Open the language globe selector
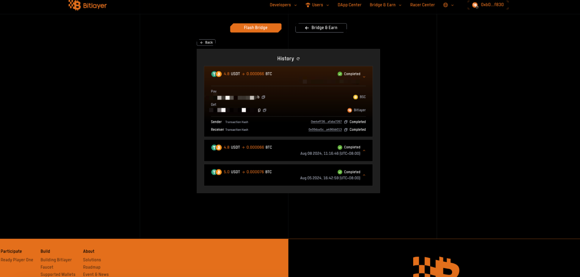Screen dimensions: 580x277 click(448, 5)
